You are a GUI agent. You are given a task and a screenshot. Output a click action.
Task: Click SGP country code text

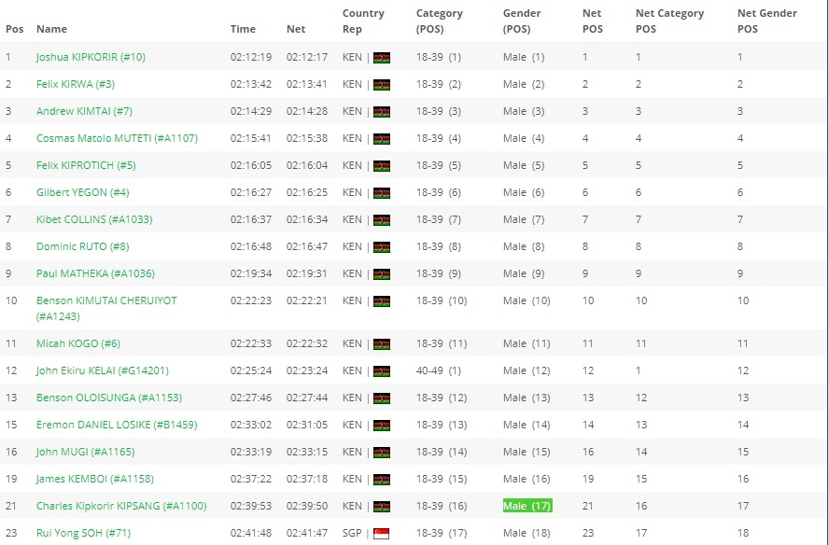[x=352, y=533]
